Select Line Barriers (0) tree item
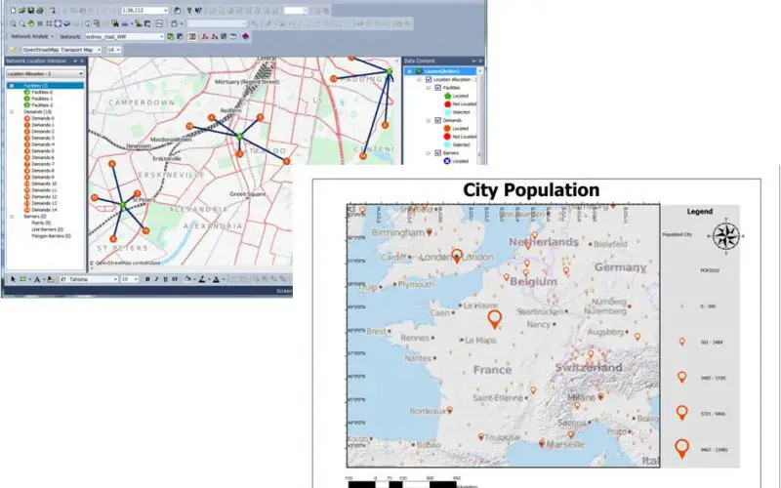The image size is (781, 488). pos(47,229)
